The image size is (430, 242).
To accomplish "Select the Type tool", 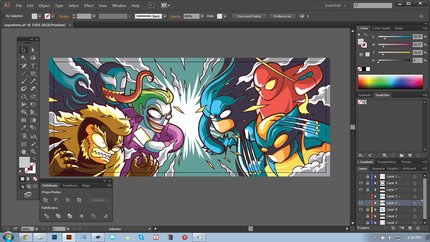I will click(33, 66).
